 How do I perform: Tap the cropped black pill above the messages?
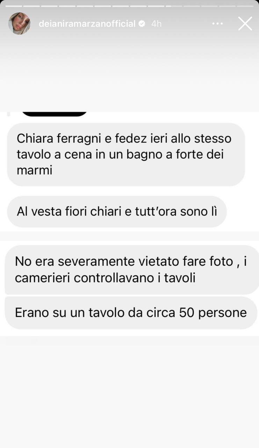click(55, 114)
